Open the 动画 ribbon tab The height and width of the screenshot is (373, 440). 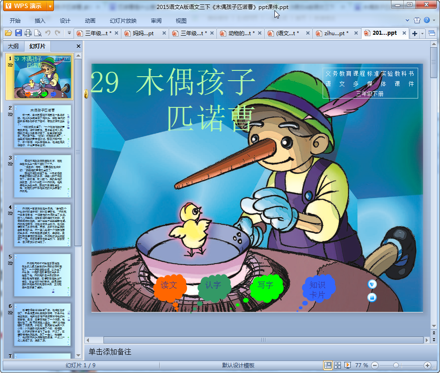pos(90,21)
